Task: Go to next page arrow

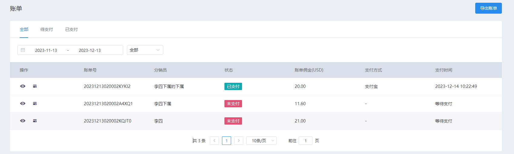Action: [x=239, y=141]
